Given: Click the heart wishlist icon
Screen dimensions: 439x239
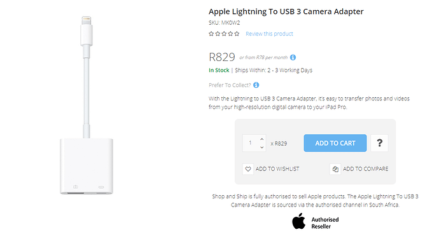Looking at the screenshot, I should (x=248, y=169).
